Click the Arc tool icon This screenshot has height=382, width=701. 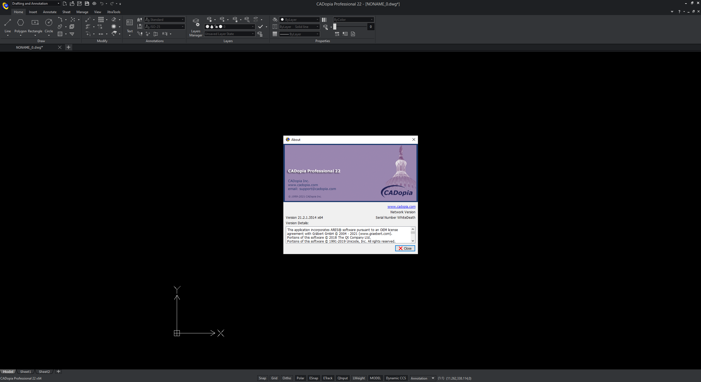[x=60, y=19]
